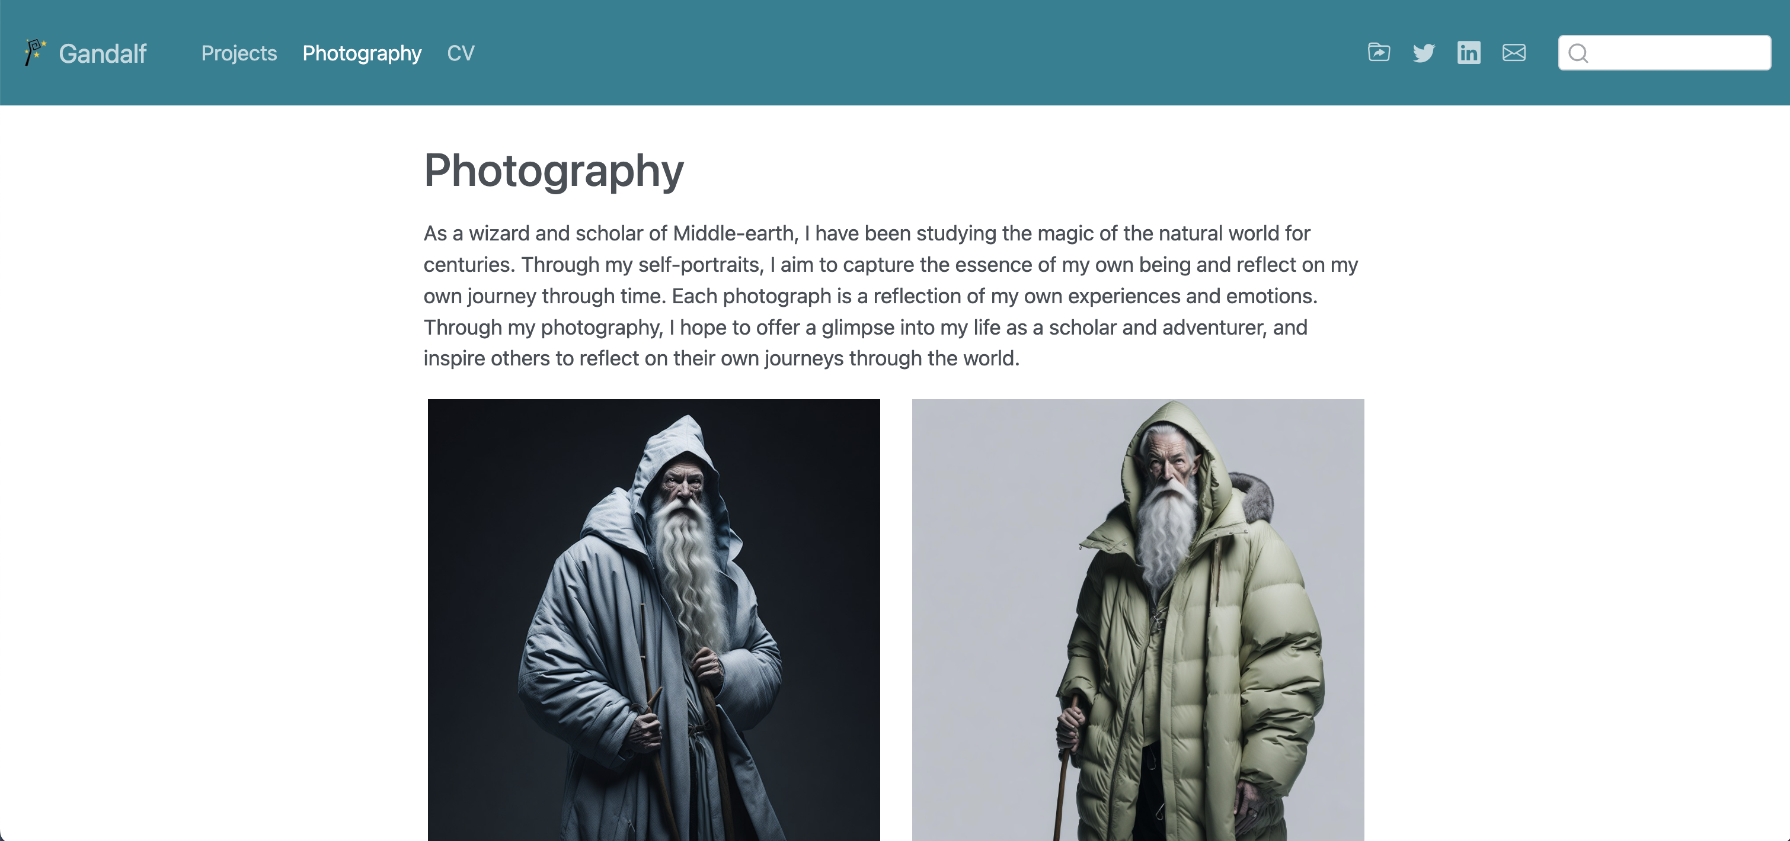The height and width of the screenshot is (841, 1790).
Task: Click the wooden staff in the green jacket photo
Action: [x=1064, y=771]
